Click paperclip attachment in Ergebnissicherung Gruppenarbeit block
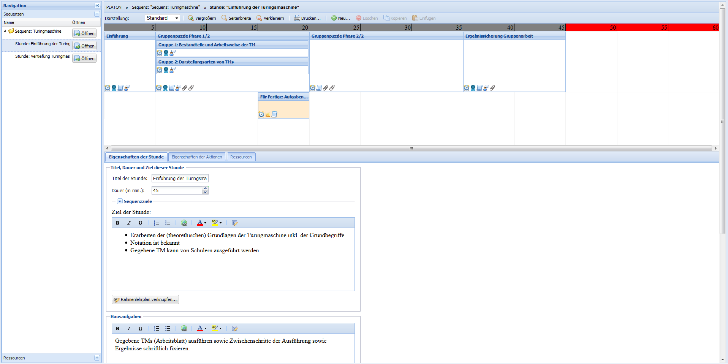Viewport: 728px width, 364px height. coord(492,88)
